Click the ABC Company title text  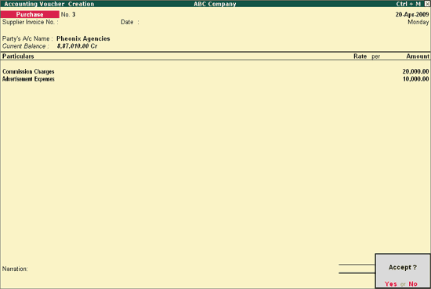[x=215, y=4]
